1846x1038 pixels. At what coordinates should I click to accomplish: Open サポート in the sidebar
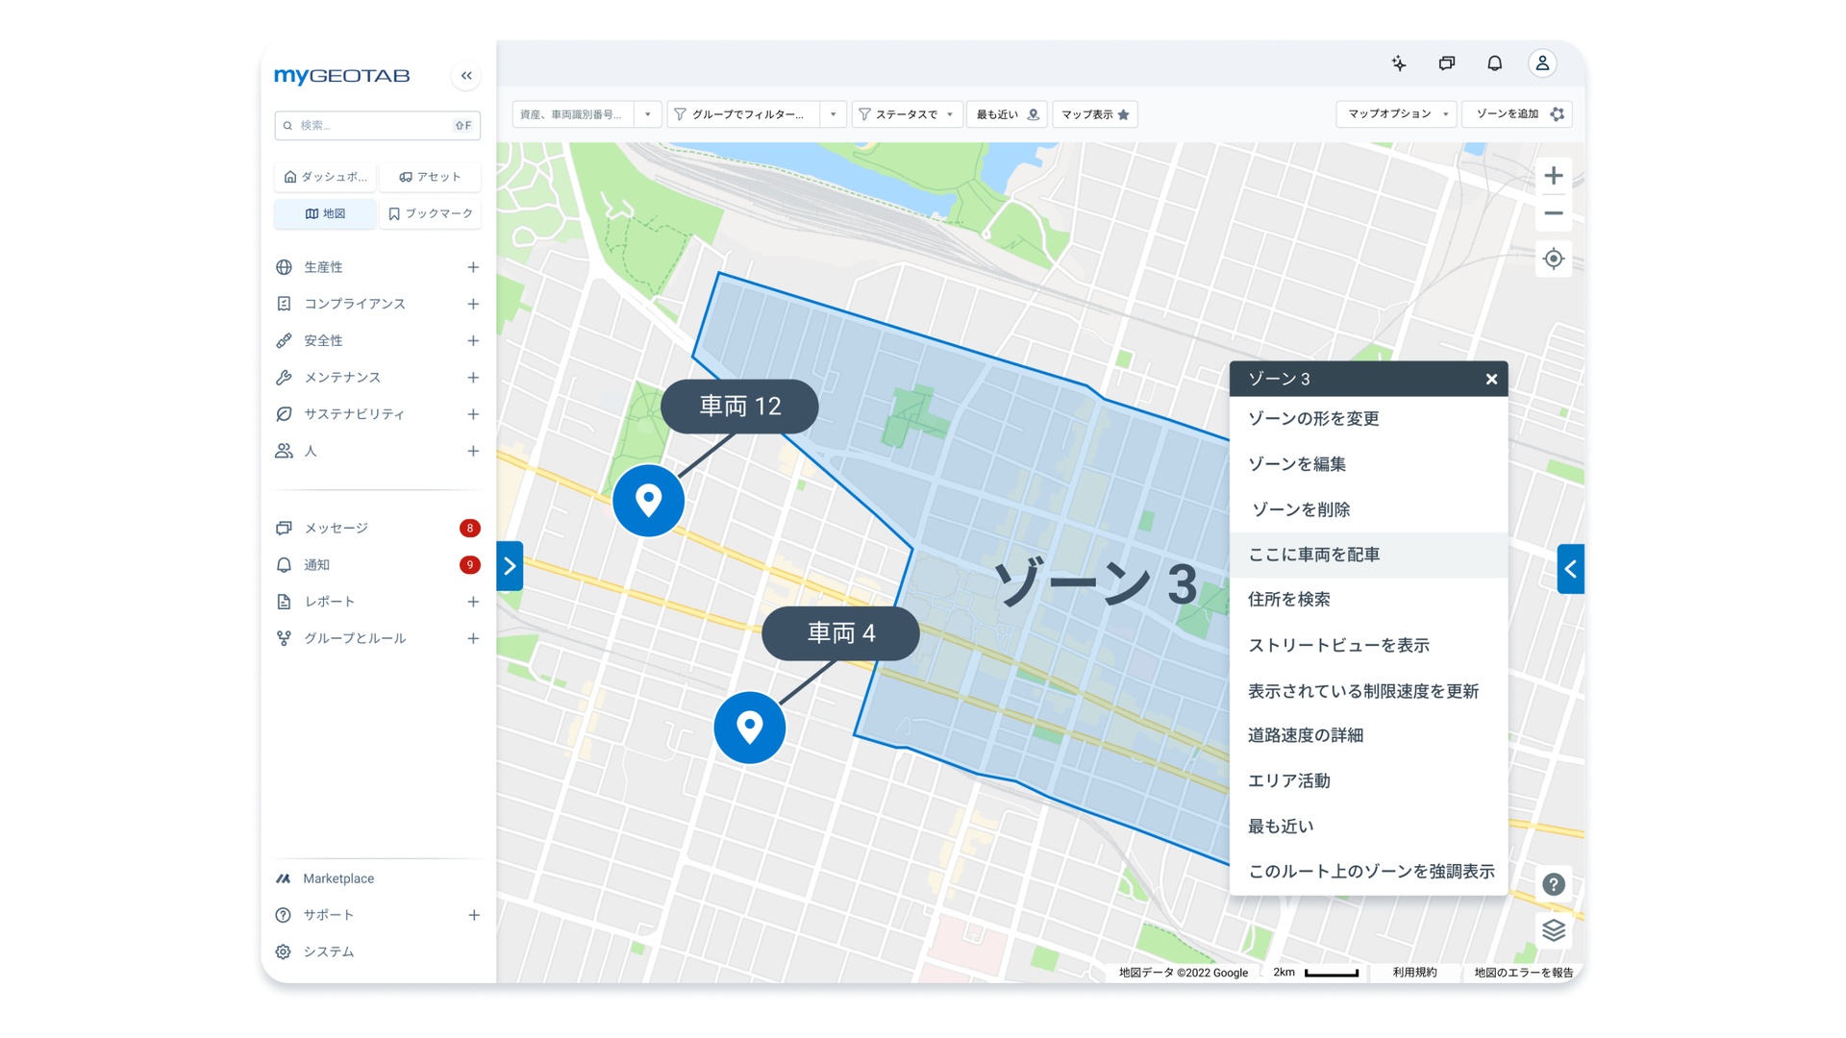click(x=329, y=915)
